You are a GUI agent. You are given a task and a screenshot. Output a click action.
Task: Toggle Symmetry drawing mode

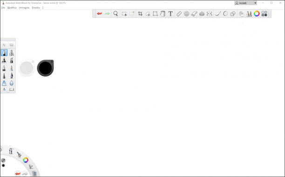pos(210,14)
